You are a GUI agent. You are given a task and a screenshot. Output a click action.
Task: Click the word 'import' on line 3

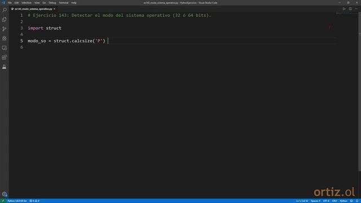[x=36, y=28]
